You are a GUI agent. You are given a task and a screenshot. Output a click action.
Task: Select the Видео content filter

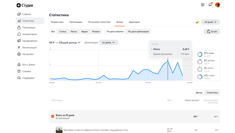(x=85, y=32)
